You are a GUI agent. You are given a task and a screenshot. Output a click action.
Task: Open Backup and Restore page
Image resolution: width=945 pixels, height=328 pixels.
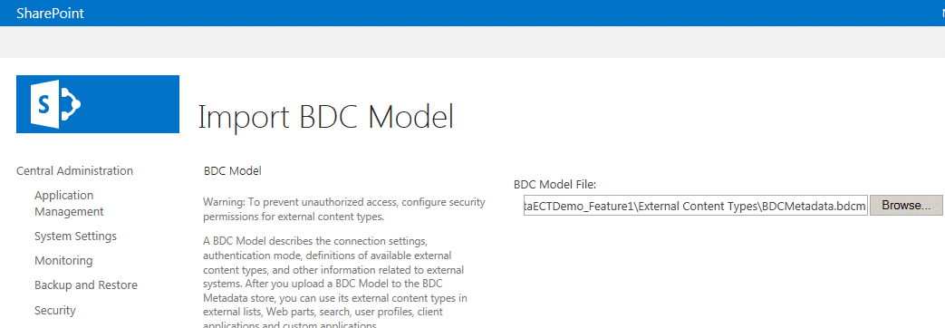[x=85, y=285]
